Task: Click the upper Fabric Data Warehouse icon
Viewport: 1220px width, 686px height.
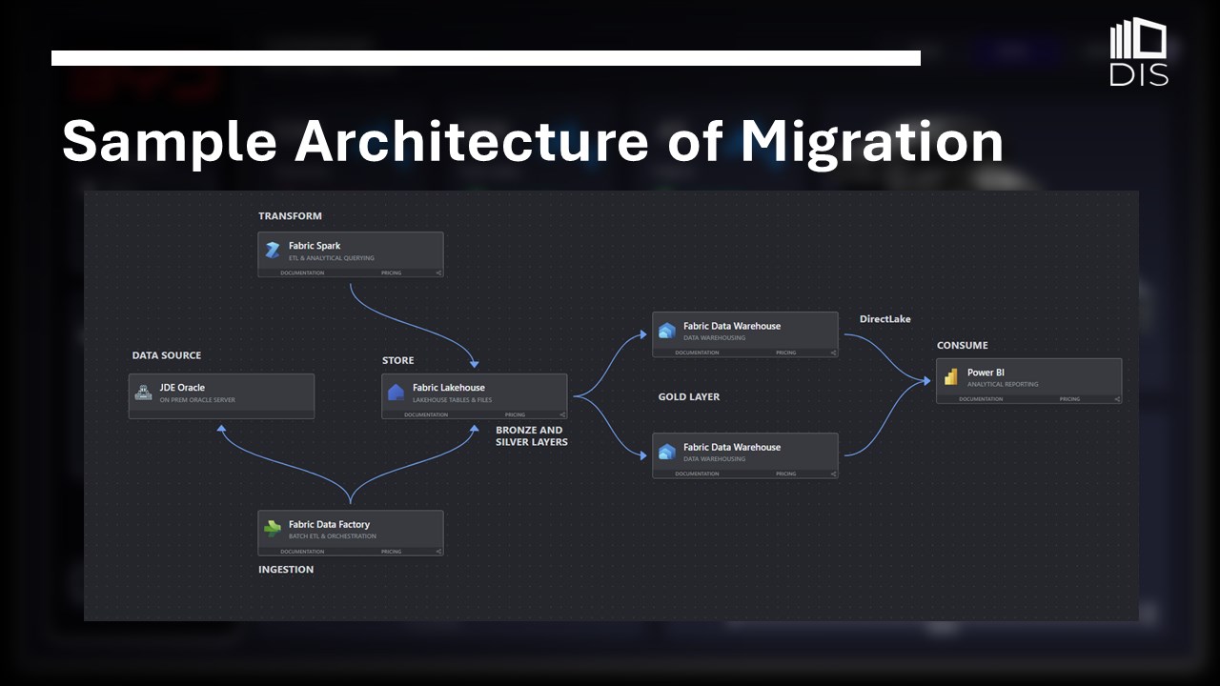Action: (x=667, y=331)
